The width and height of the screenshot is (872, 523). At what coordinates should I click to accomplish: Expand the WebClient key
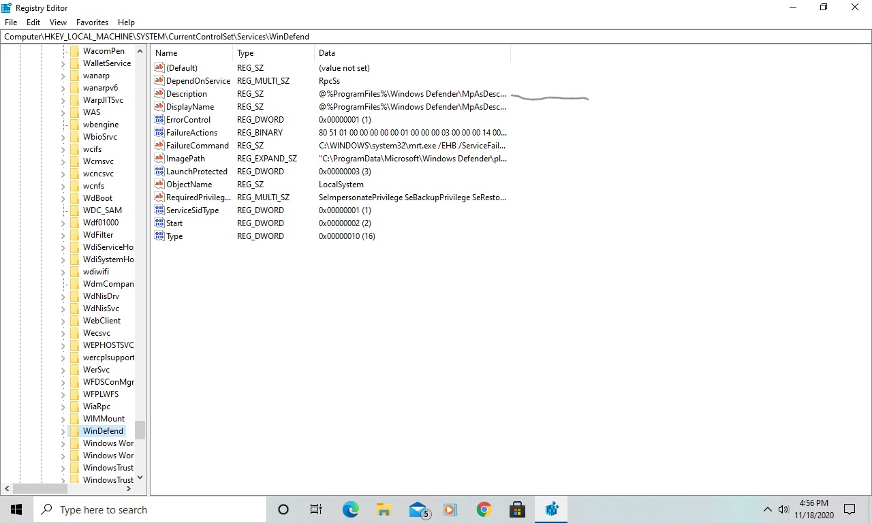coord(63,321)
